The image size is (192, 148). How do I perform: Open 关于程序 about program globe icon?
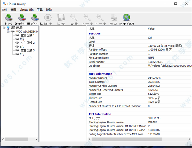[126, 18]
